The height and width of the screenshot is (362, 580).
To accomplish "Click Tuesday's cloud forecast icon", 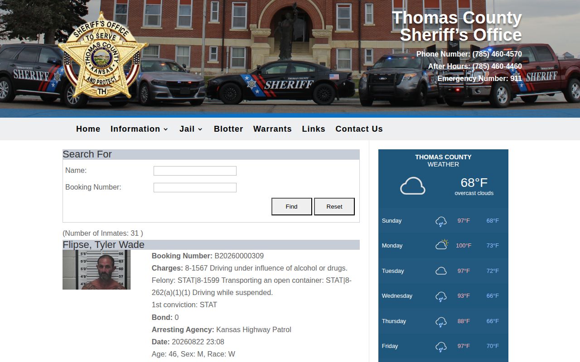I will (x=441, y=271).
